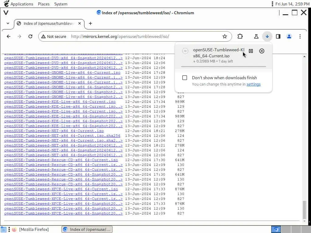The image size is (311, 233).
Task: Click the 876M size of XFCE Current iso
Action: click(x=179, y=189)
